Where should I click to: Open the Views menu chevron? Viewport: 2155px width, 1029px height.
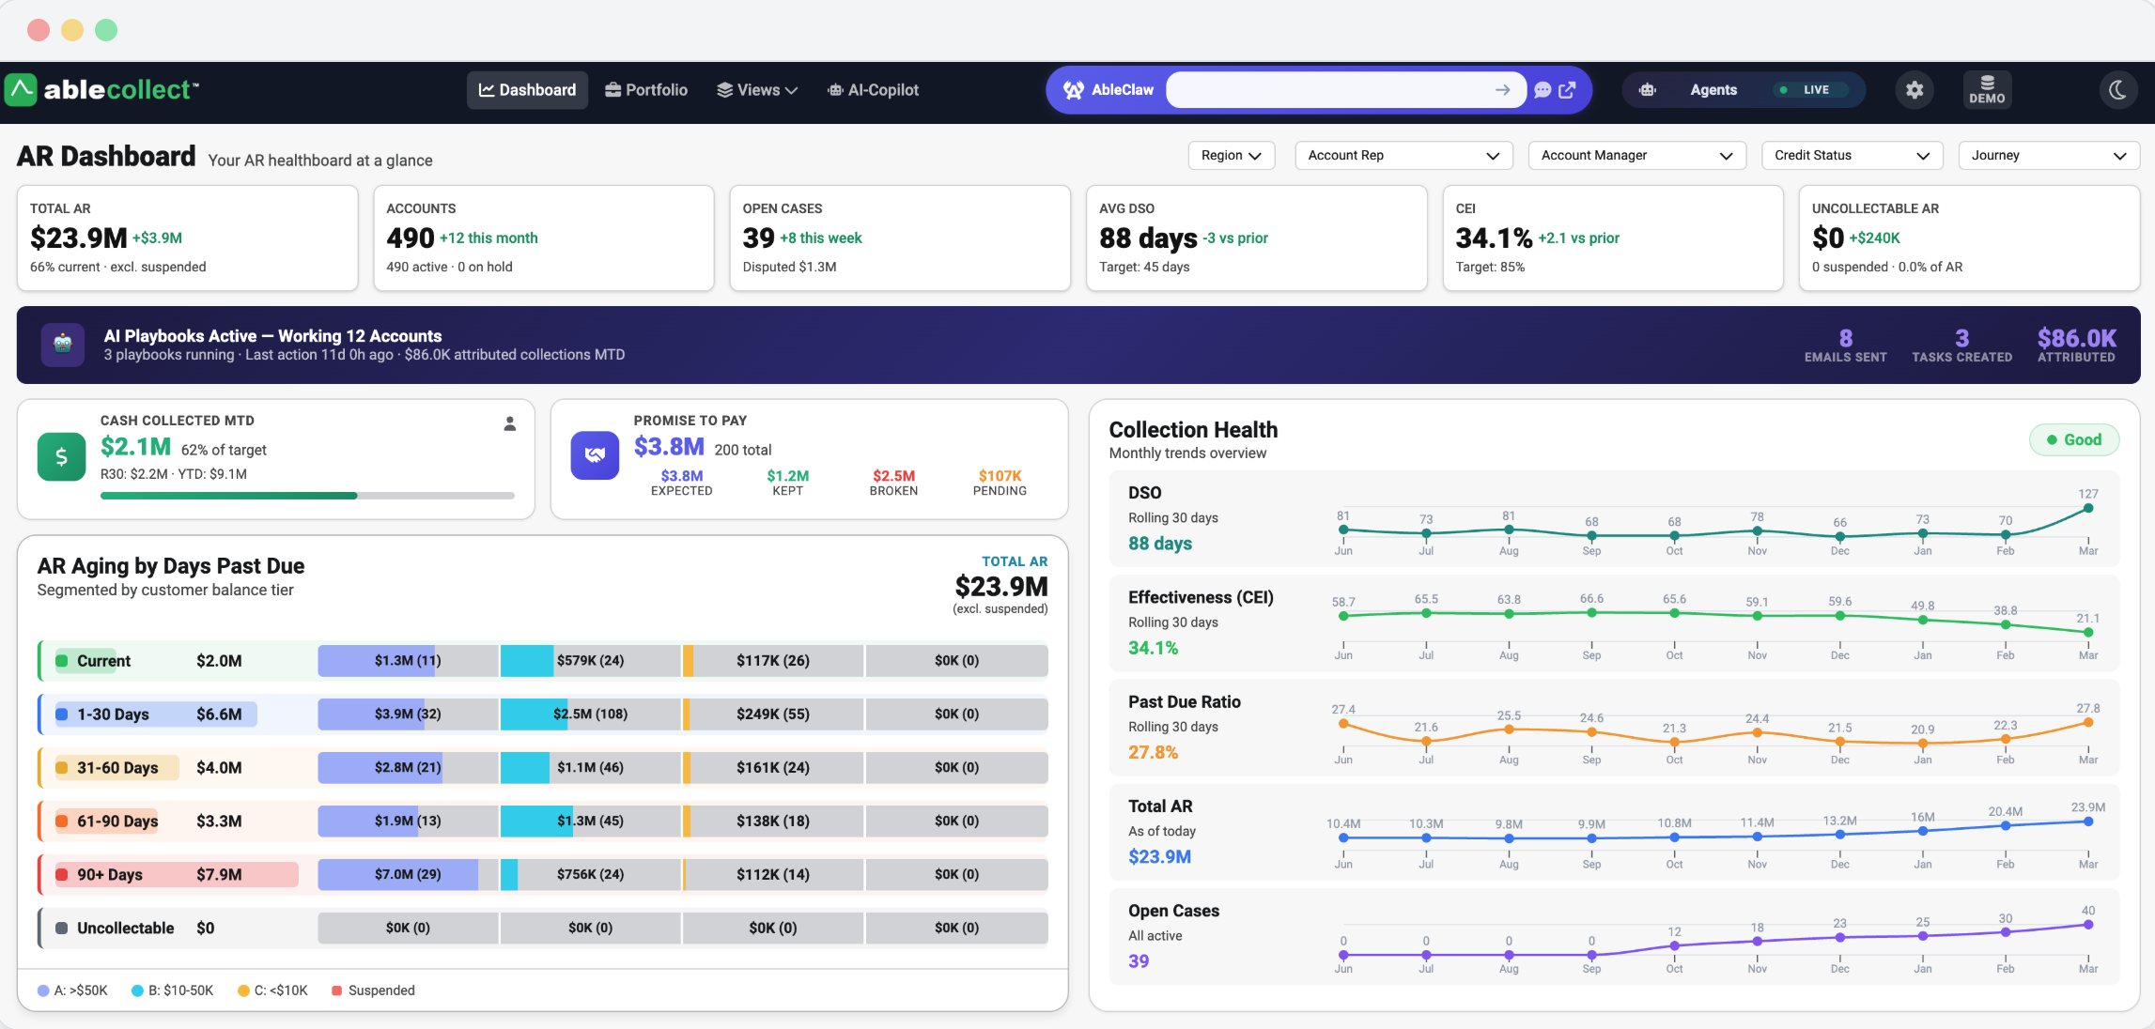[792, 91]
